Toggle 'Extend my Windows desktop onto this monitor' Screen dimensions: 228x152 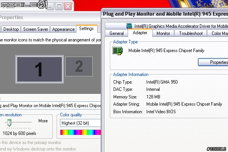[x=38, y=149]
